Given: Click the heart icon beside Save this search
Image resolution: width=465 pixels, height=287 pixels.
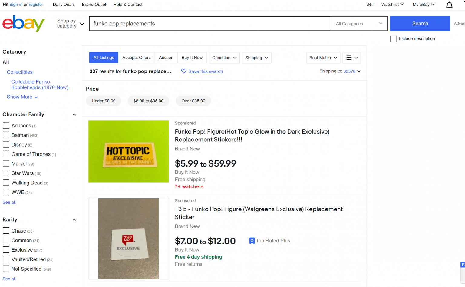Looking at the screenshot, I should (x=184, y=71).
